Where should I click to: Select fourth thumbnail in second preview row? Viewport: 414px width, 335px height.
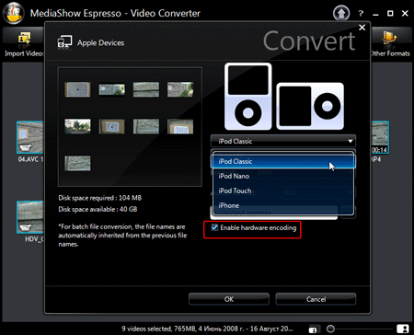tap(180, 126)
